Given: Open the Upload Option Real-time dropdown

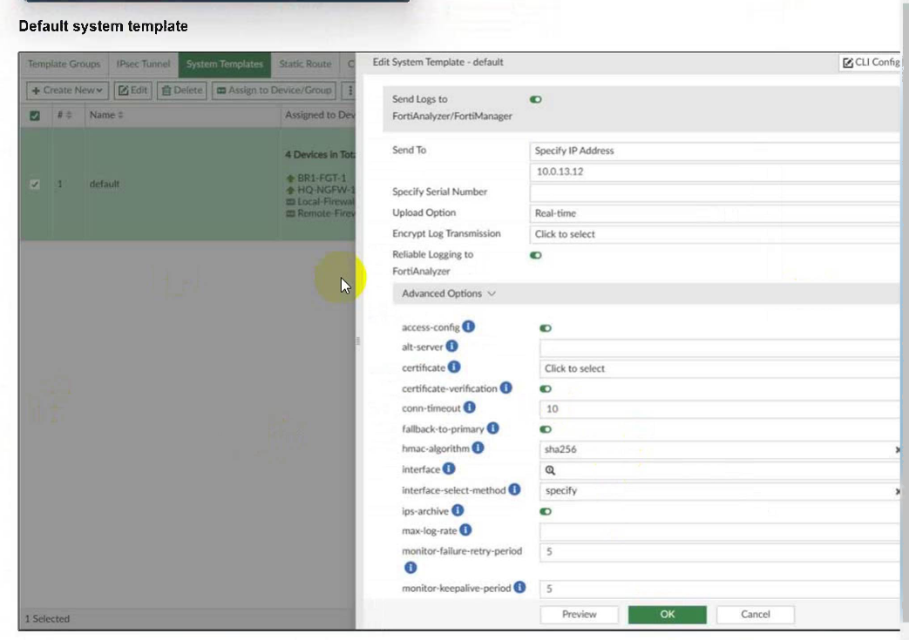Looking at the screenshot, I should 715,213.
